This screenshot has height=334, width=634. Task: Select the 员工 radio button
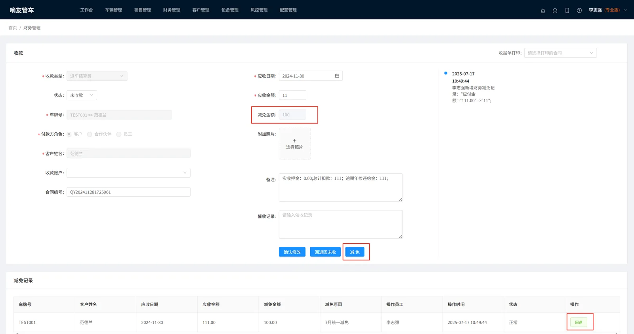118,134
